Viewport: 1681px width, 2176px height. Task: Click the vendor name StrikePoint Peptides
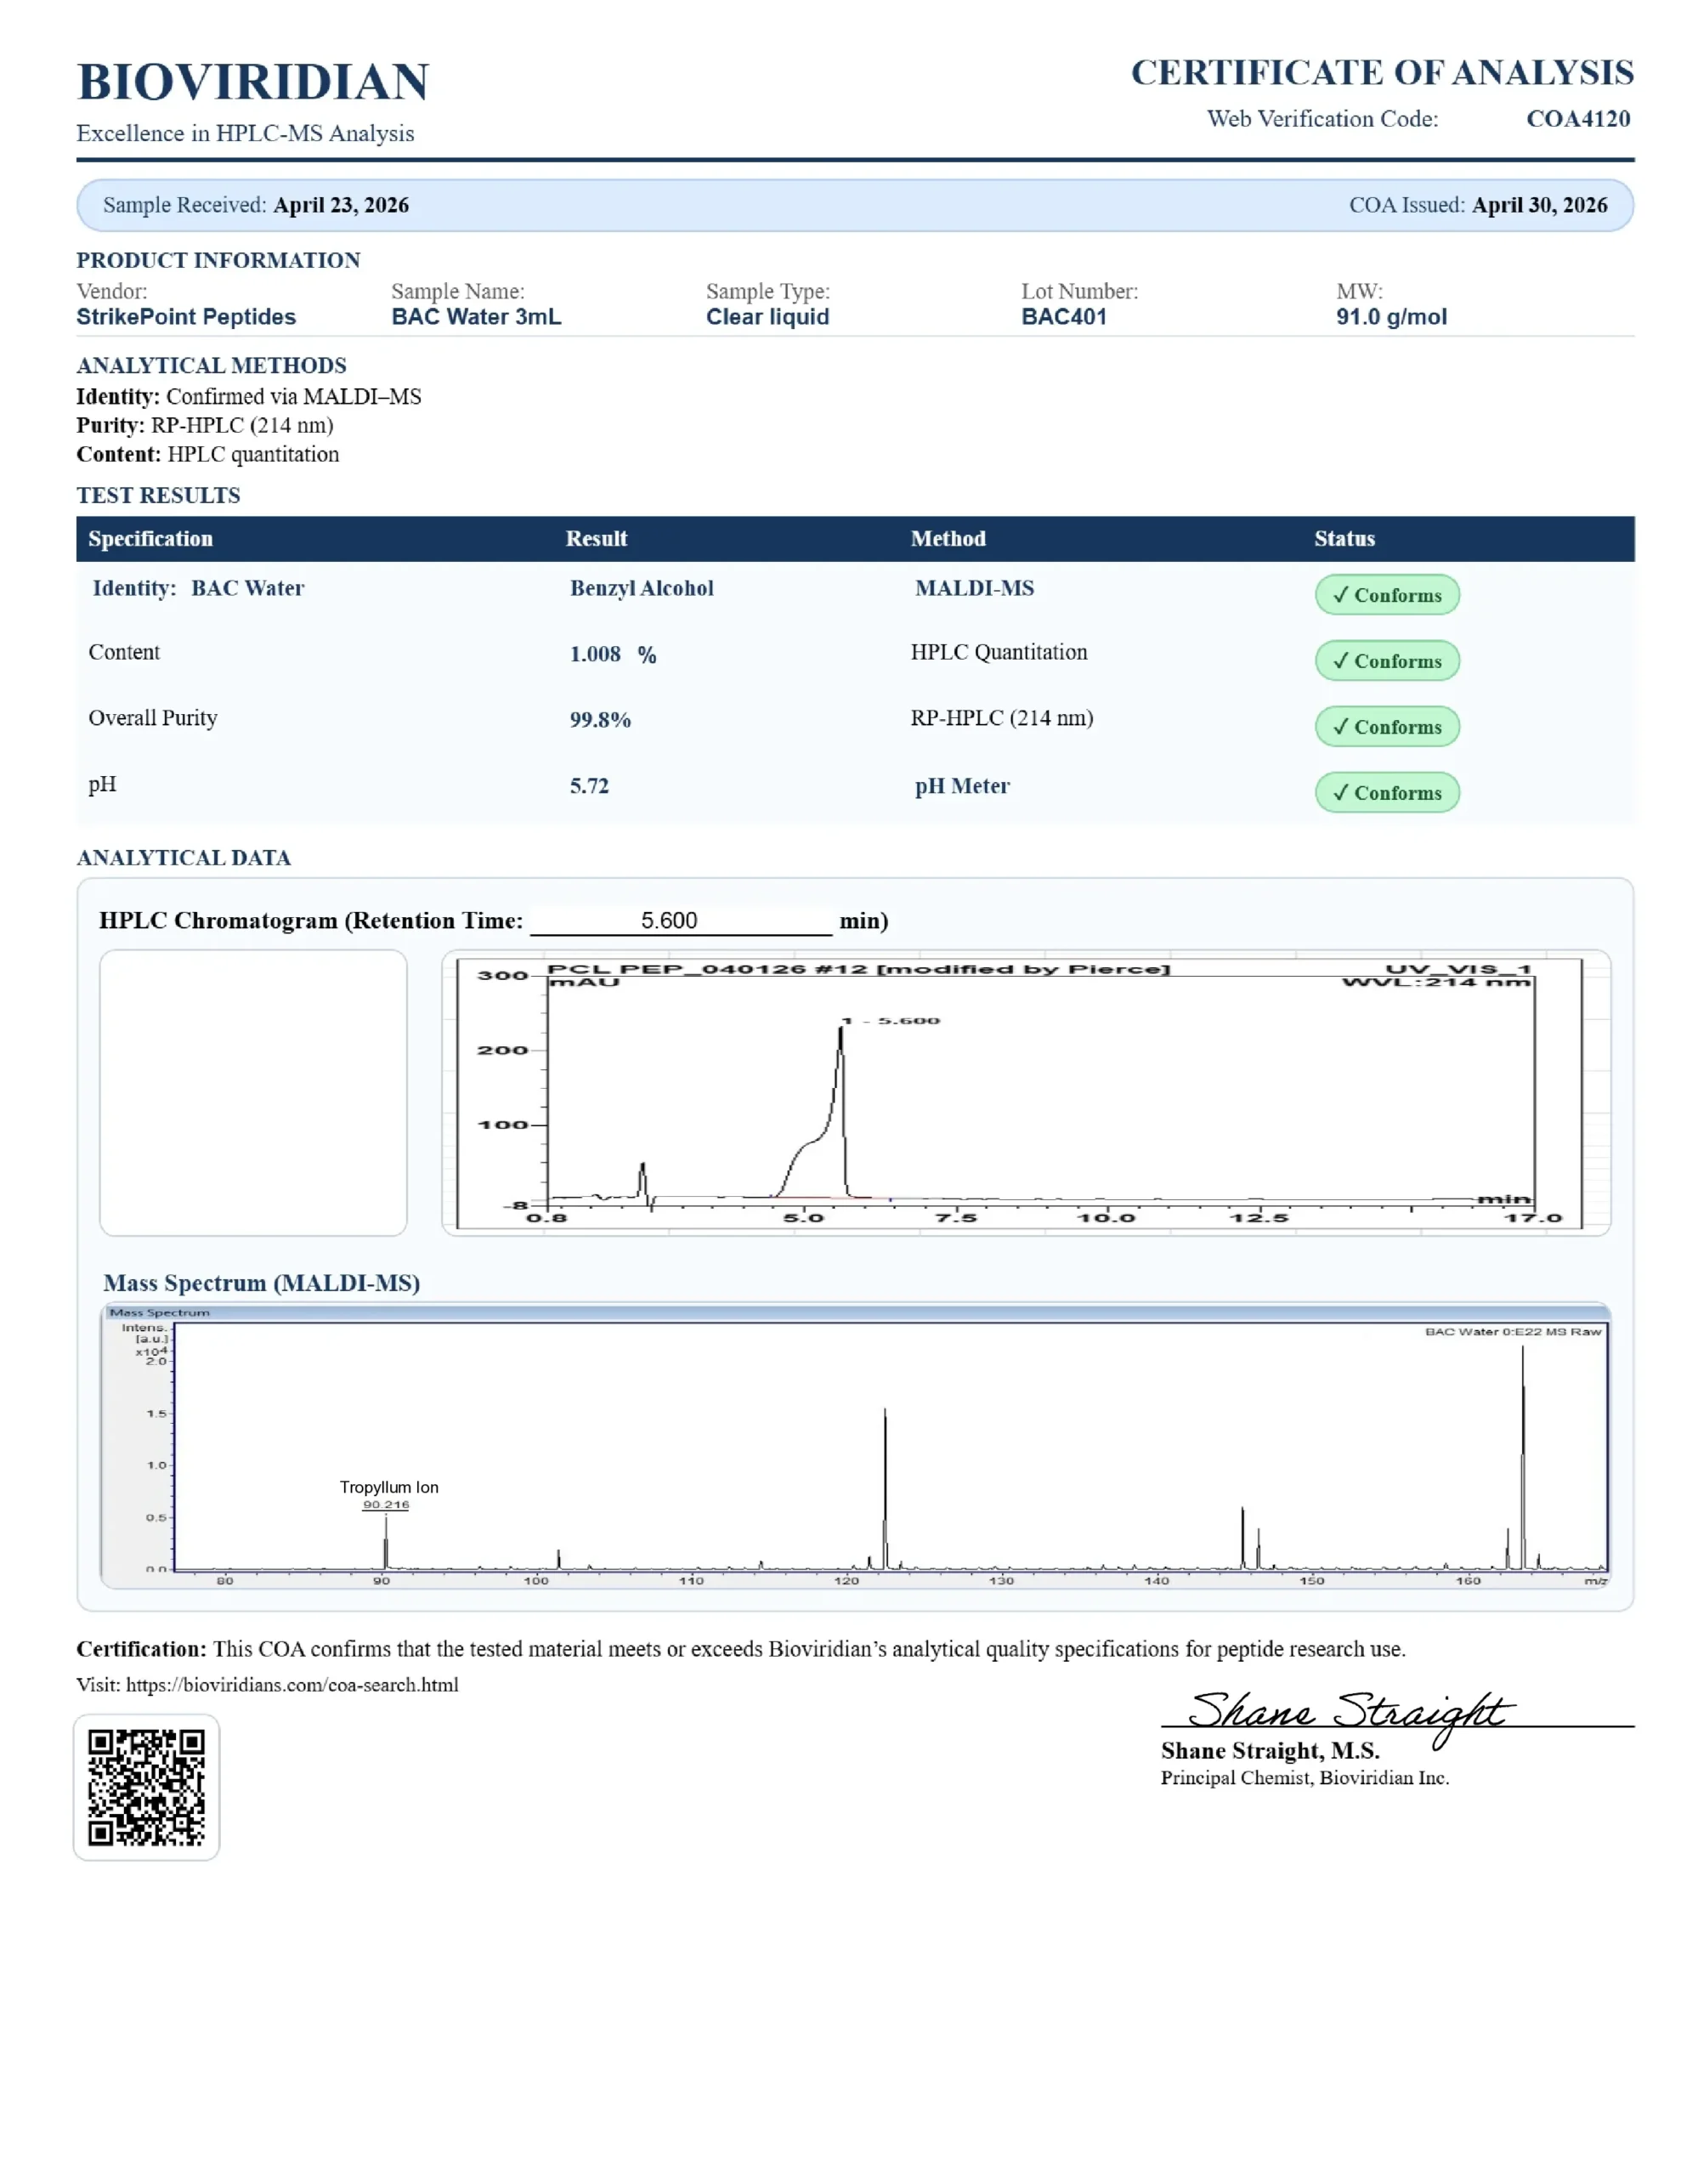coord(186,317)
